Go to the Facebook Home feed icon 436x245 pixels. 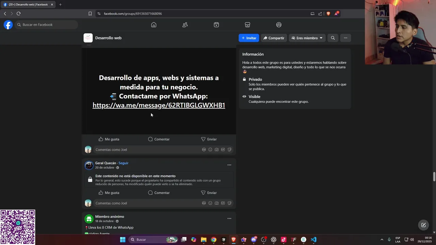(154, 24)
